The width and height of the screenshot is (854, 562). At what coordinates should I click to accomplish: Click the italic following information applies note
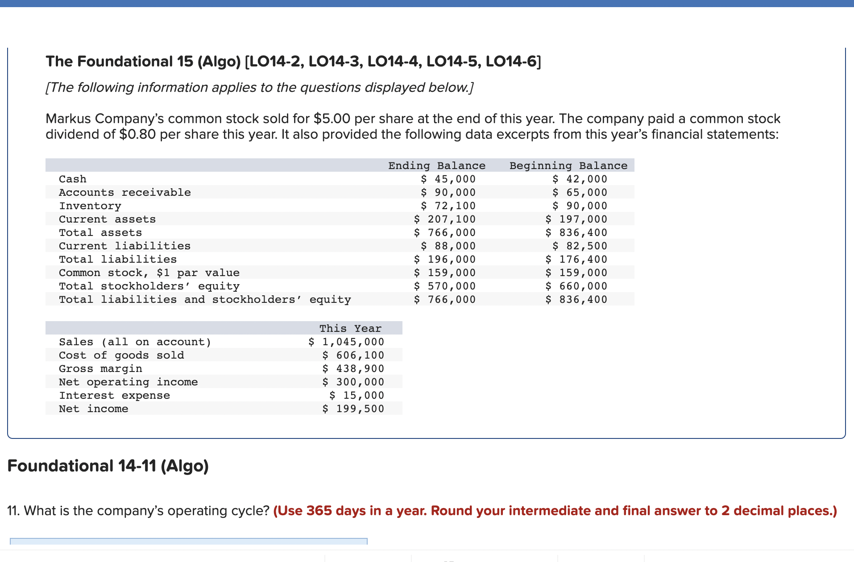(260, 87)
